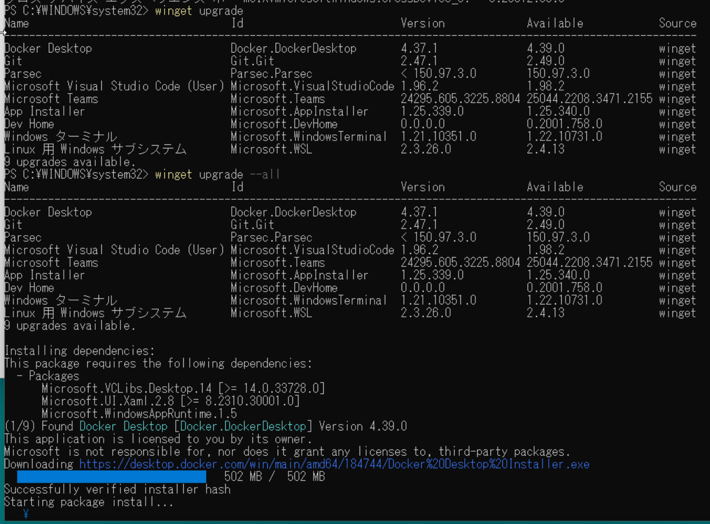Click "Microsoft.VisualStudioCode" in the table after upgrade --all
The width and height of the screenshot is (710, 524).
(x=312, y=250)
